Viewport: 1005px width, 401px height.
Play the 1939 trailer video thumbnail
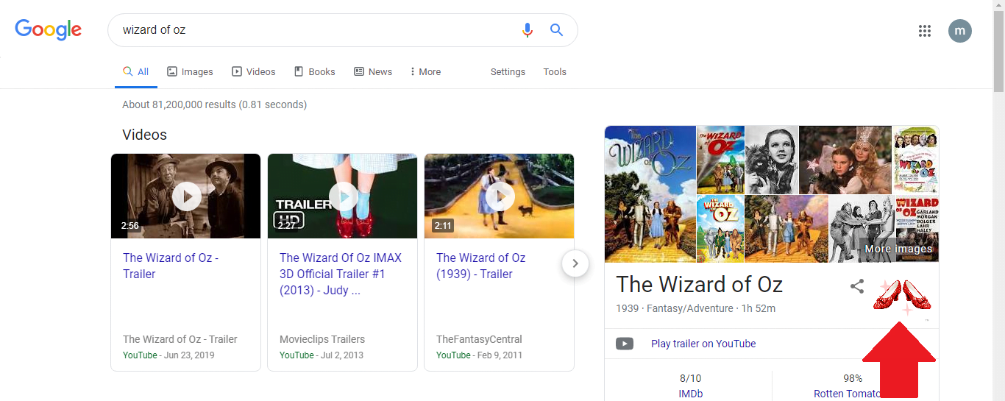499,196
